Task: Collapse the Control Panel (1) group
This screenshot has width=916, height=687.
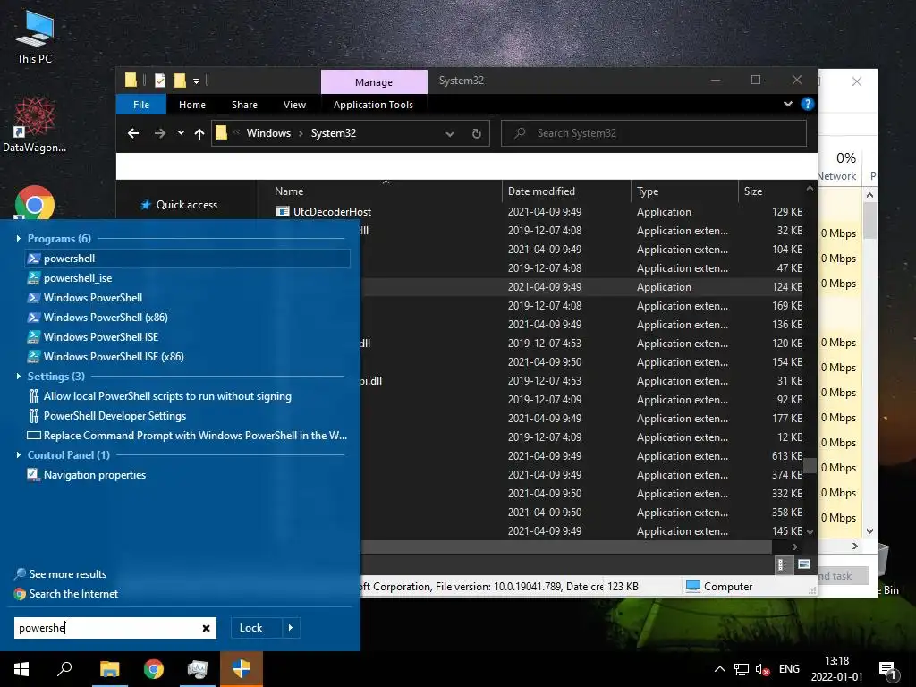Action: coord(19,455)
